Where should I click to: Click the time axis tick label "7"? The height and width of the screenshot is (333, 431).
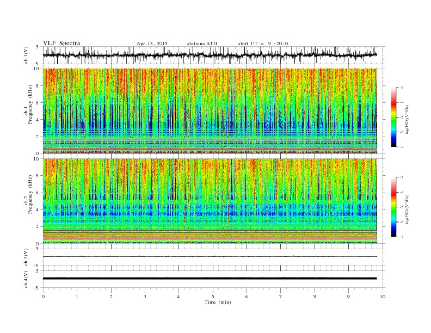coord(281,297)
